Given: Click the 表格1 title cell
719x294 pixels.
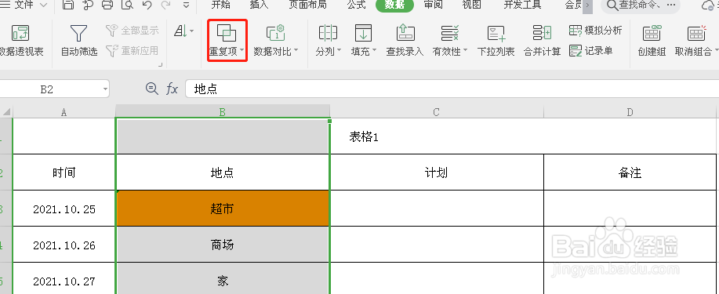Looking at the screenshot, I should tap(364, 137).
